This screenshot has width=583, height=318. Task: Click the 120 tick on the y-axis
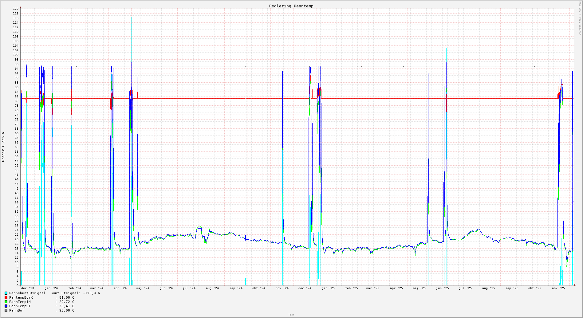(16, 9)
